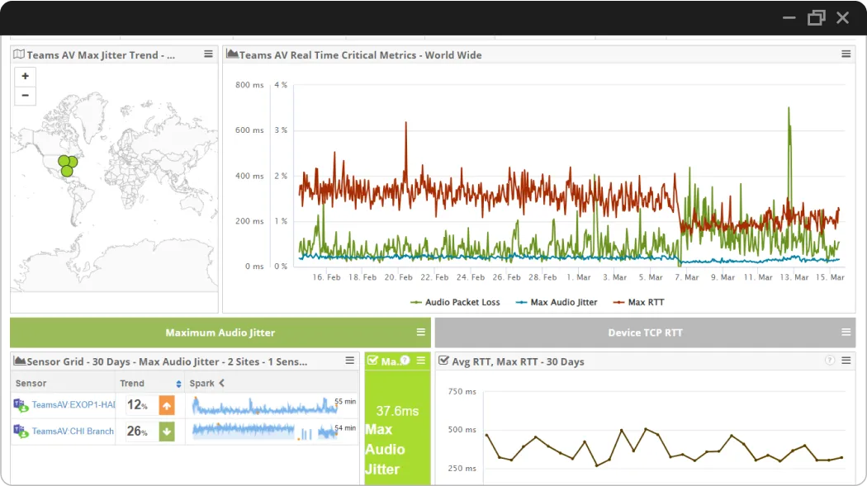Open TeamsAV:CHI Branch sensor link
The width and height of the screenshot is (867, 486).
[x=73, y=432]
